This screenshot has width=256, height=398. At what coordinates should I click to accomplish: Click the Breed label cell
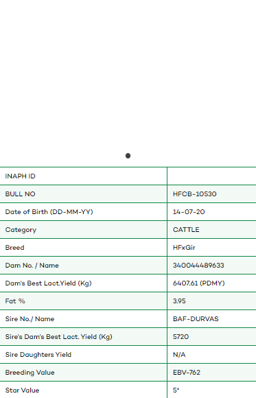(x=83, y=248)
